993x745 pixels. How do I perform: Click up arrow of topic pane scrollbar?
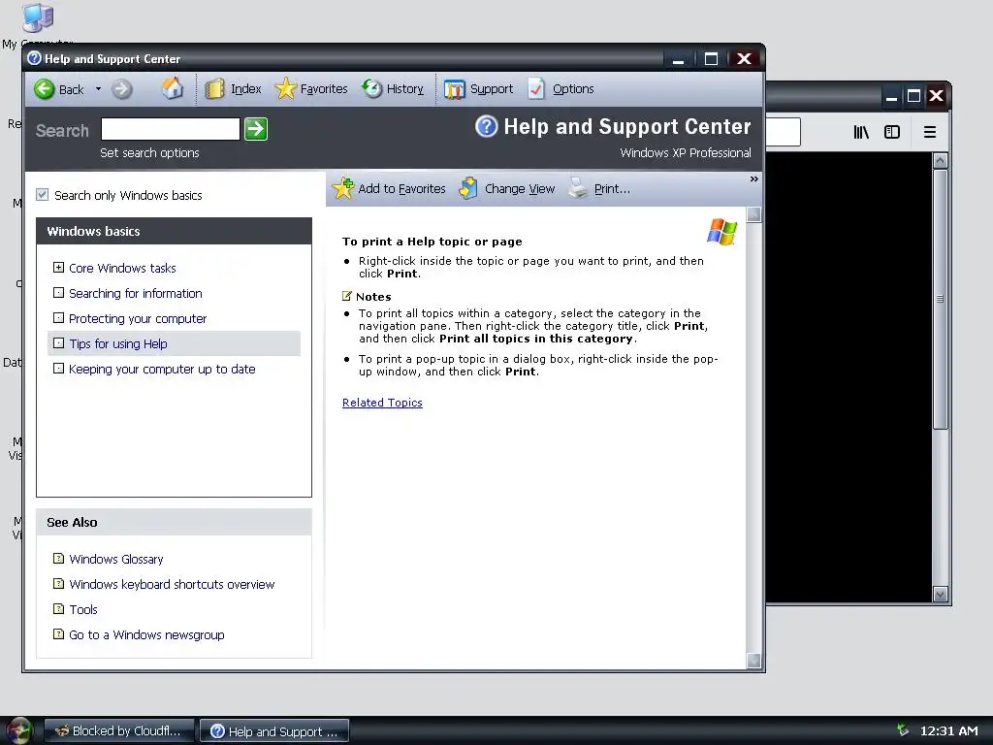click(753, 214)
